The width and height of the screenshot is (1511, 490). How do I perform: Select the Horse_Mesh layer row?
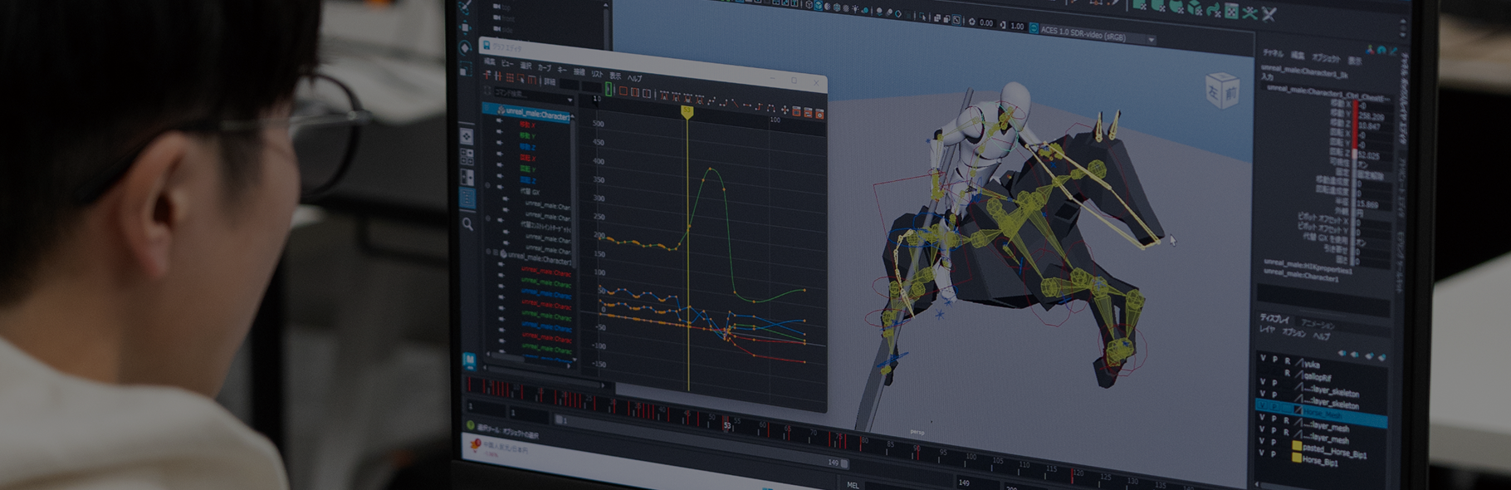(x=1321, y=412)
